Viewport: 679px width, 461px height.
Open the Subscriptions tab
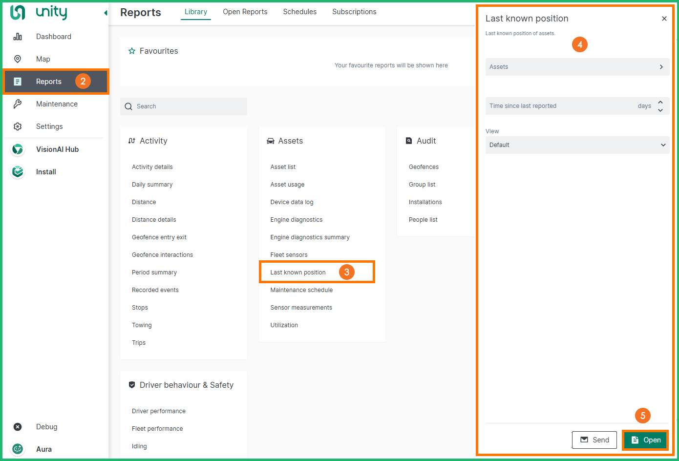354,12
